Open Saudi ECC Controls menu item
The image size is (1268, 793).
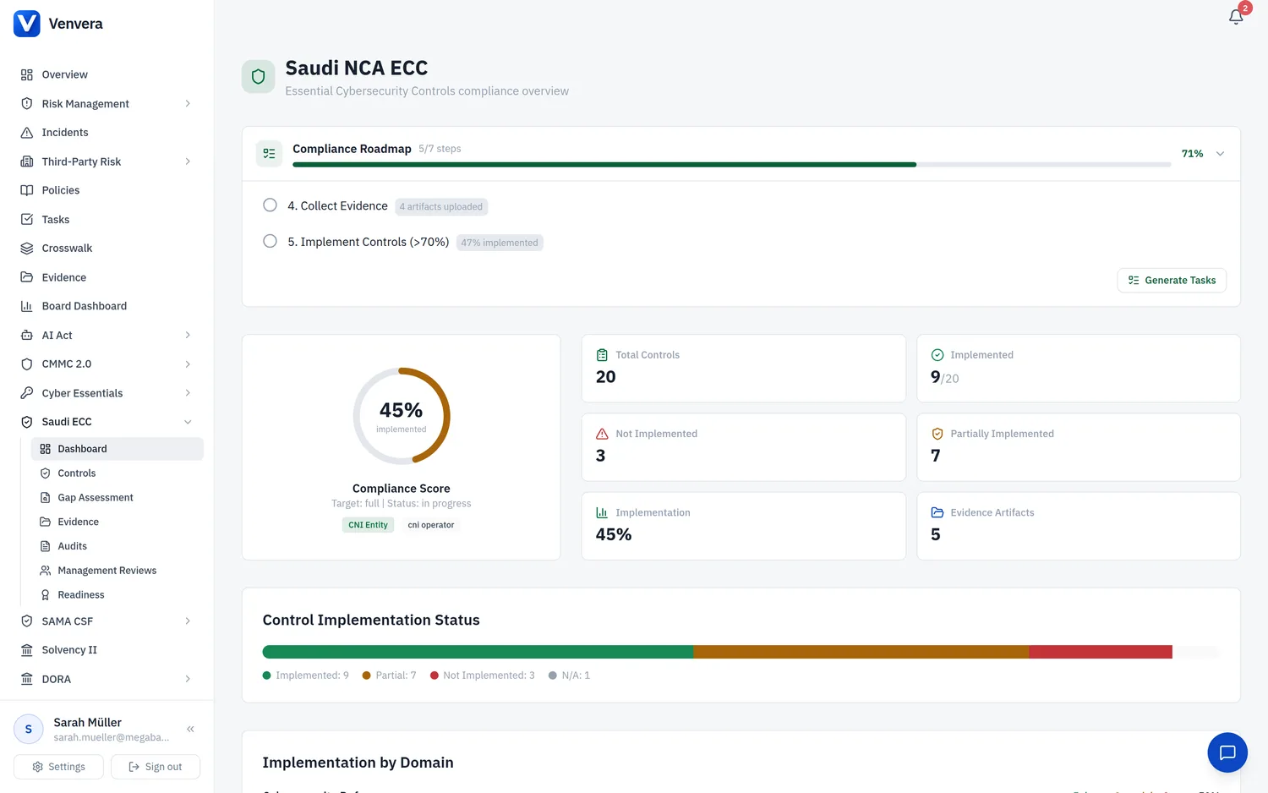[x=118, y=473]
